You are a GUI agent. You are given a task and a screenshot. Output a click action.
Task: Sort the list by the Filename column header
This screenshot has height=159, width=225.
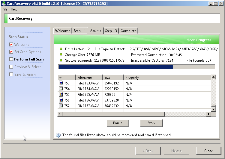click(x=89, y=78)
